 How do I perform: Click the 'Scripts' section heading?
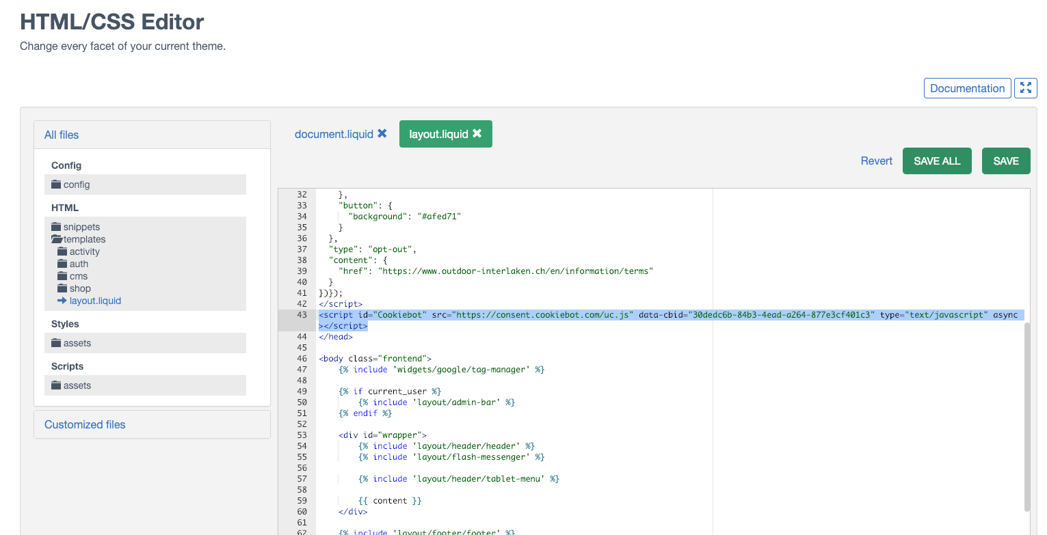click(68, 366)
